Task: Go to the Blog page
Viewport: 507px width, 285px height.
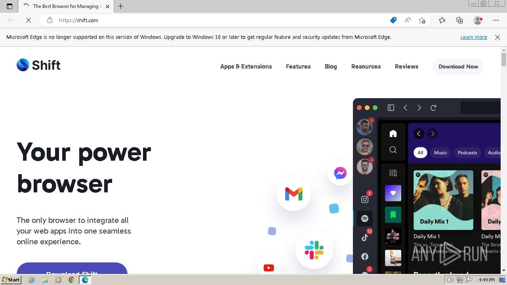Action: (331, 66)
